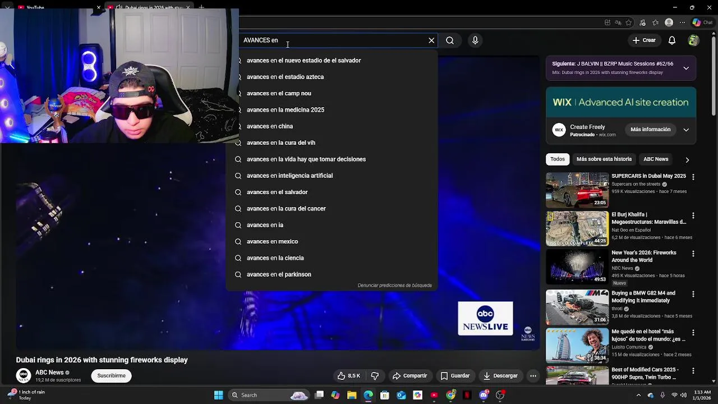Open more actions ellipsis beside Descargar

(x=533, y=376)
